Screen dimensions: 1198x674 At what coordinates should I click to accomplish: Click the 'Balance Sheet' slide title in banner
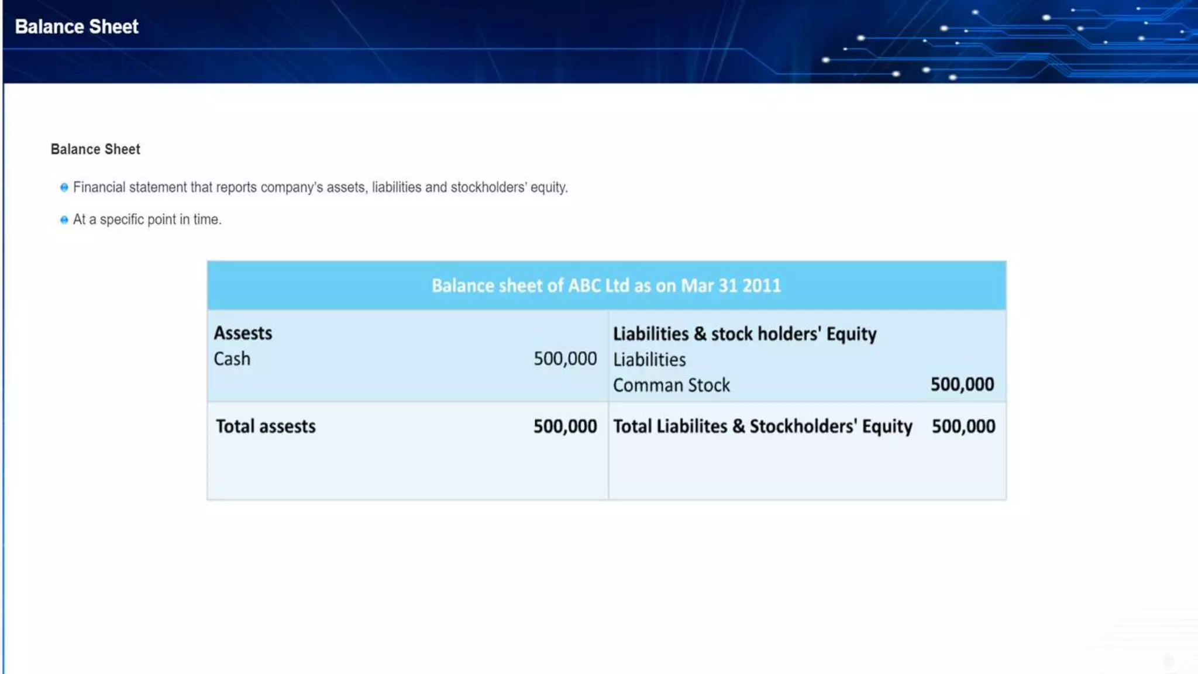pyautogui.click(x=77, y=27)
